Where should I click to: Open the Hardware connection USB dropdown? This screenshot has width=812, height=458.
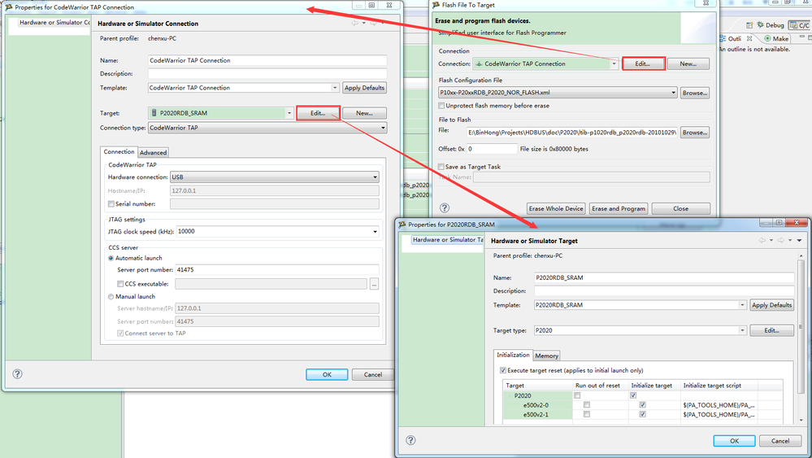[375, 177]
